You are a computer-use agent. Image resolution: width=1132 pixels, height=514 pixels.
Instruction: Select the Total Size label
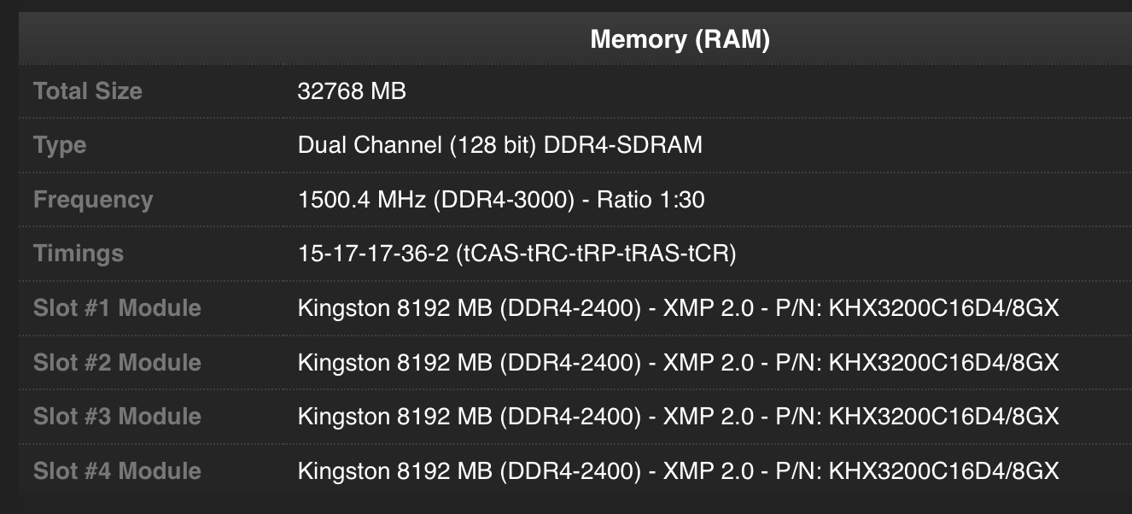[88, 91]
